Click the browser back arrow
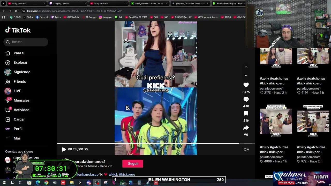 (x=4, y=11)
